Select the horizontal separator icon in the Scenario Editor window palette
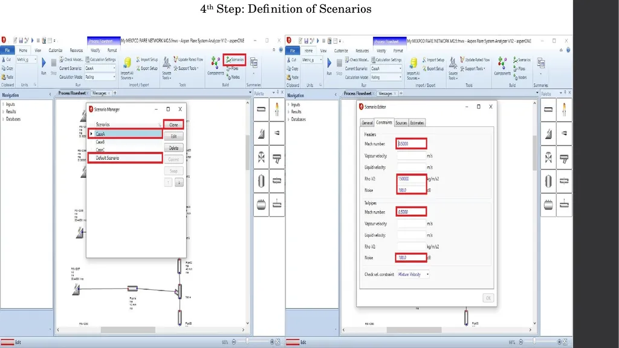The width and height of the screenshot is (619, 348). tap(548, 205)
